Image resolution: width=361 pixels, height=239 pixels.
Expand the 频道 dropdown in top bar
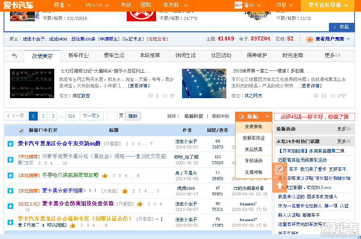point(62,5)
